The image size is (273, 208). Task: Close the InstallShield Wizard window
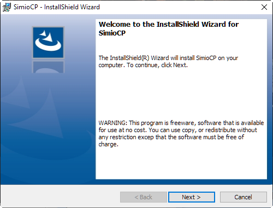[x=264, y=7]
